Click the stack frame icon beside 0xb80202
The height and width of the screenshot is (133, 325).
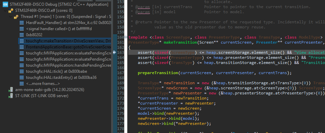[22, 35]
